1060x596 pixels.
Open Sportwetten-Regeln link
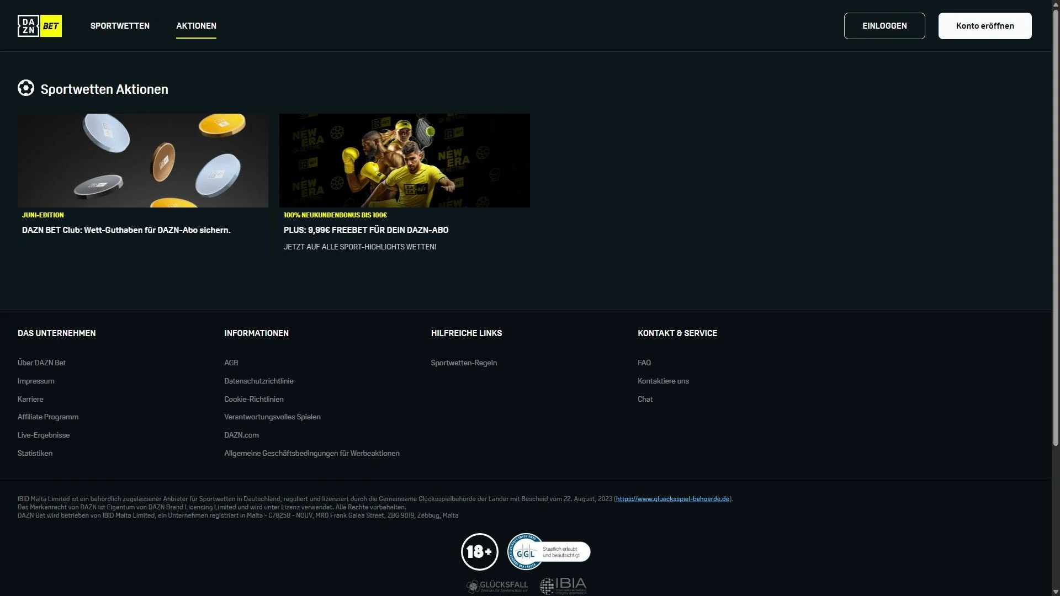point(464,363)
